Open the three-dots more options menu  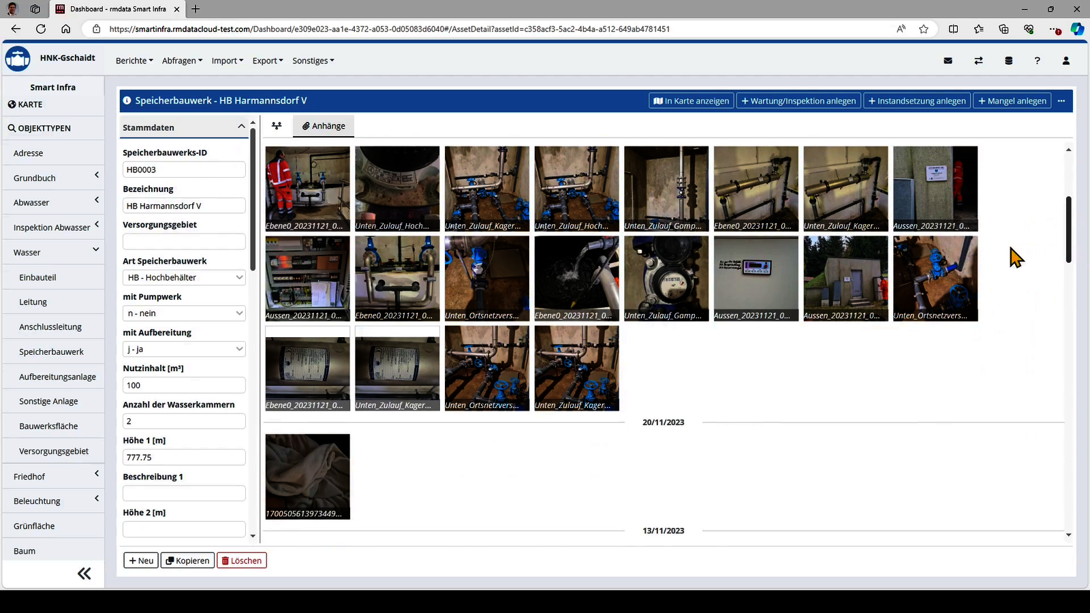(x=1061, y=101)
